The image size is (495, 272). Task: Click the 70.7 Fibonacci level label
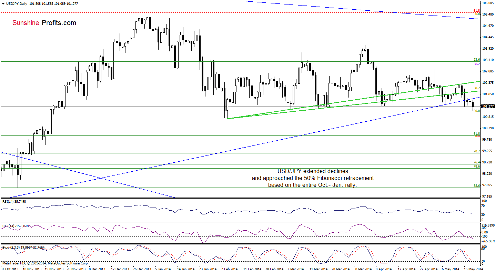pos(477,151)
